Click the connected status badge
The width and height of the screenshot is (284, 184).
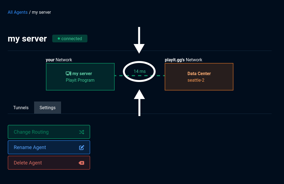coord(70,39)
